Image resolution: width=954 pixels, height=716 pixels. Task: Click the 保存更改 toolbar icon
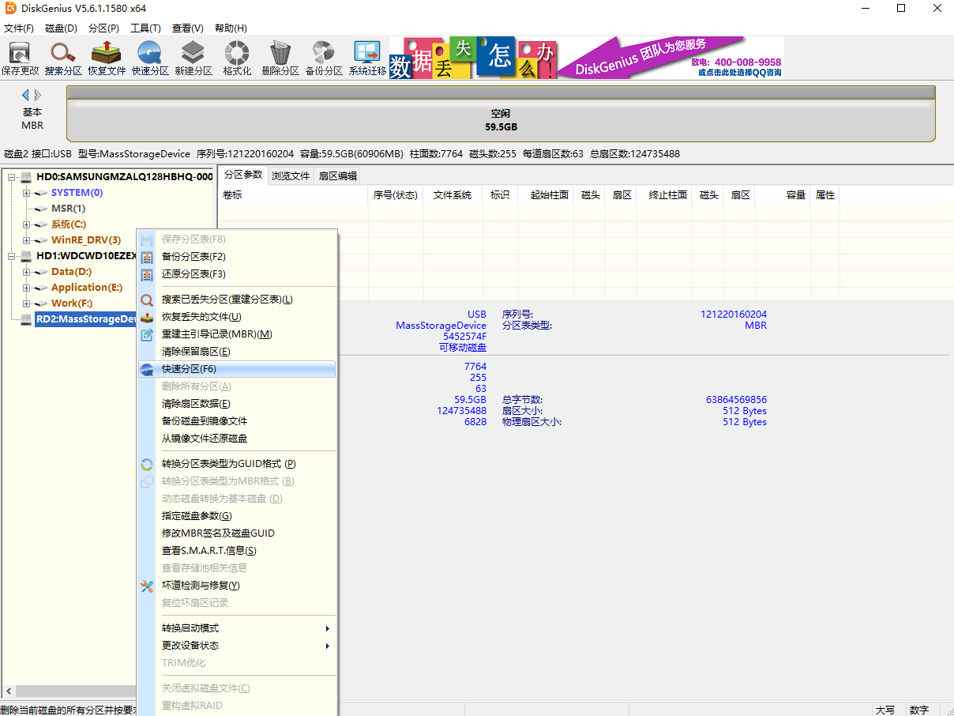point(21,58)
